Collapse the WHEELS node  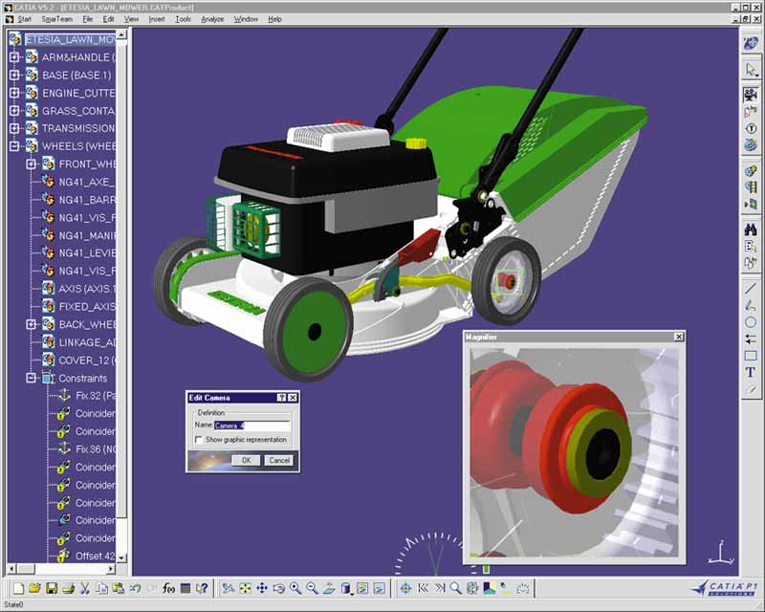click(x=14, y=146)
